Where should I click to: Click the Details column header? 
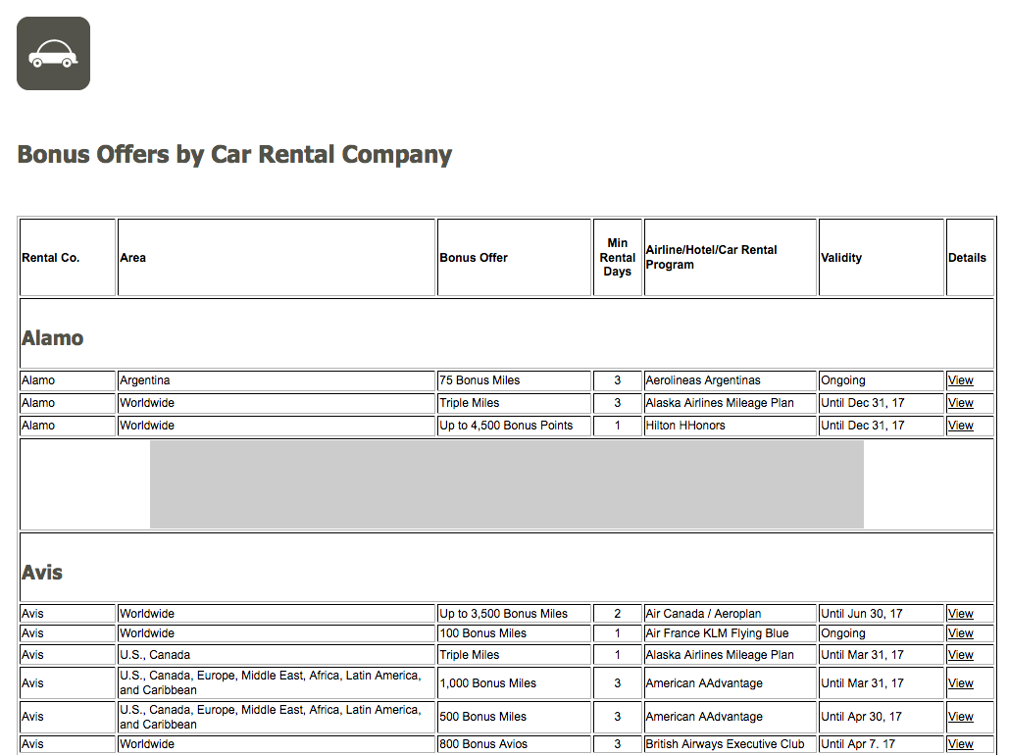[970, 258]
